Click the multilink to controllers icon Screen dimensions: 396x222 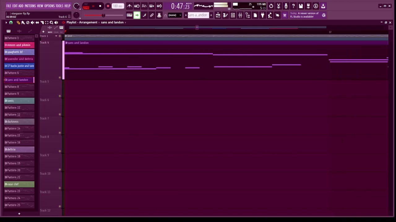159,15
